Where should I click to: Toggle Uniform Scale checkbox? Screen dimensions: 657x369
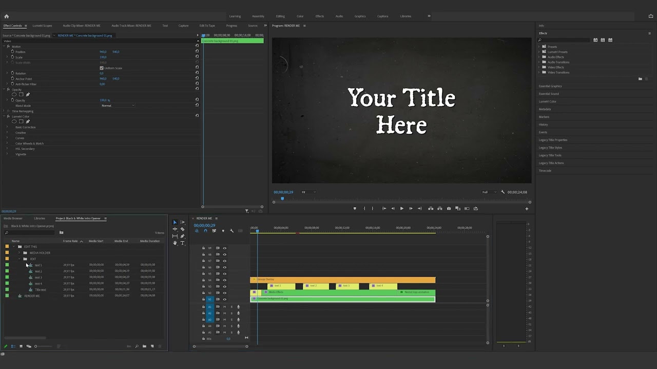[x=102, y=68]
